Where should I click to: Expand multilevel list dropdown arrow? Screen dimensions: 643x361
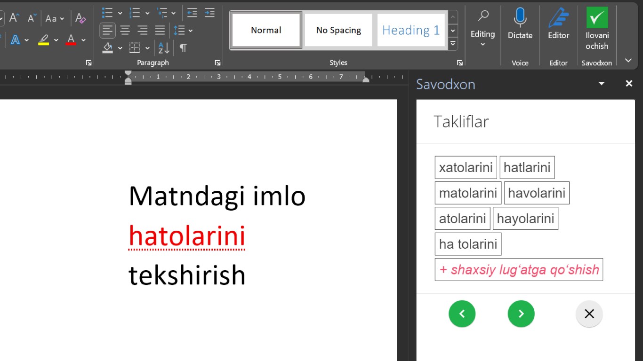click(x=173, y=13)
